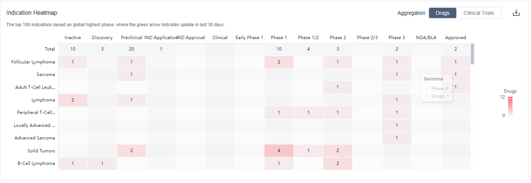Click the Advanced Sarcoma Phase 3 cell
Viewport: 531px width, 183px height.
(x=396, y=138)
